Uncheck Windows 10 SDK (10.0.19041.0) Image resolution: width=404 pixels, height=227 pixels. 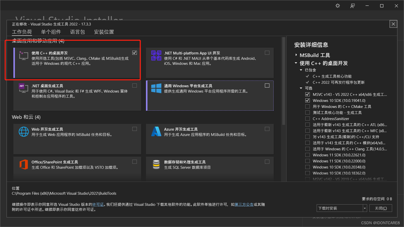[x=307, y=100]
